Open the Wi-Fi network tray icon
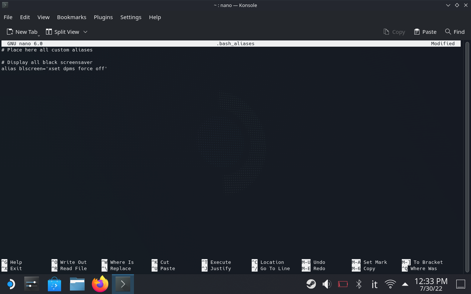471x294 pixels. click(390, 284)
